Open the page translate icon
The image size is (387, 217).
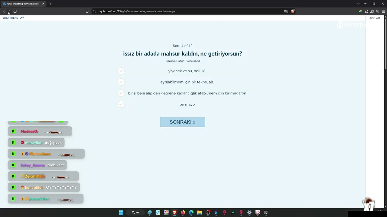point(286,11)
